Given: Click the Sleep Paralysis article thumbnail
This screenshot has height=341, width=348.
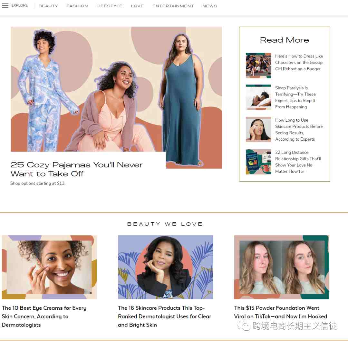Looking at the screenshot, I should [258, 97].
